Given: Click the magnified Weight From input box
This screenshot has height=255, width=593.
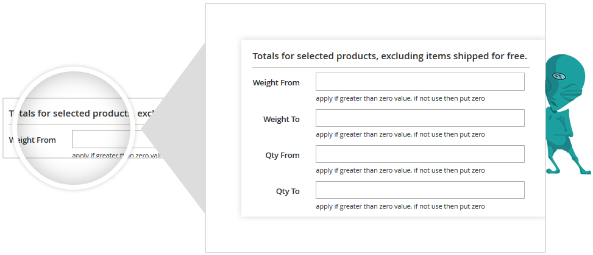Looking at the screenshot, I should pyautogui.click(x=113, y=139).
